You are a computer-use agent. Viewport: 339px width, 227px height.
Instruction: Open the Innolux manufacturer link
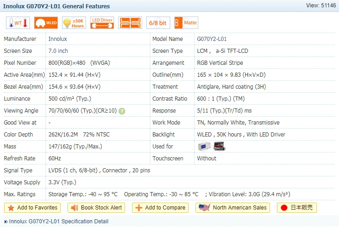click(57, 39)
